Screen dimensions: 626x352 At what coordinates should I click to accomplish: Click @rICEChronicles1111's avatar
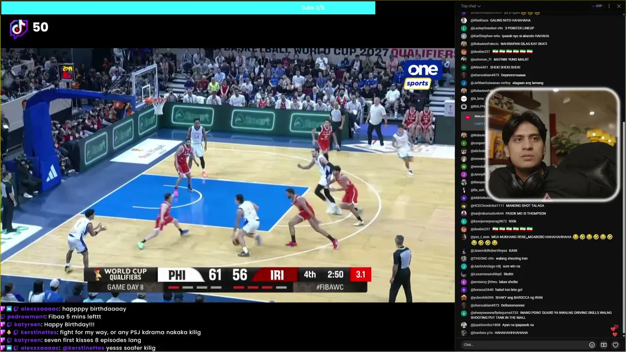(x=464, y=206)
